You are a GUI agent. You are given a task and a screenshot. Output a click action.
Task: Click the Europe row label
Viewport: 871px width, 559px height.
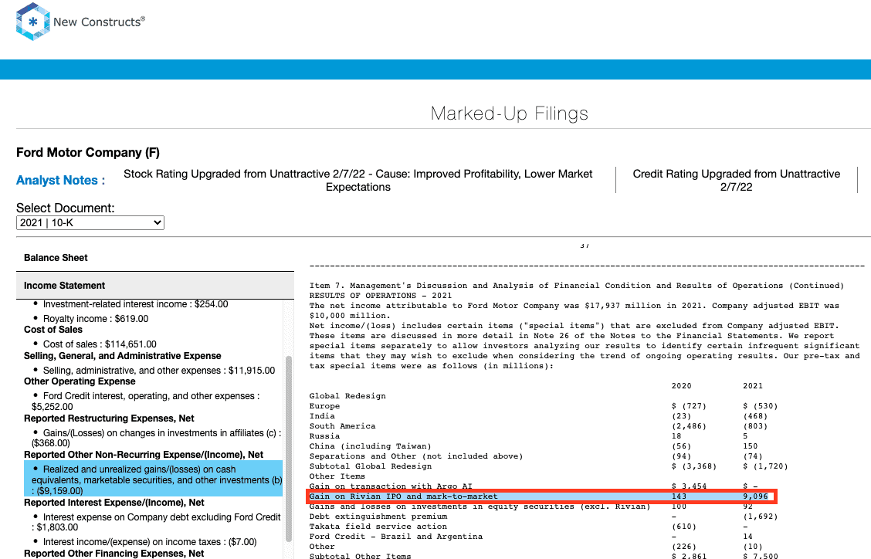pyautogui.click(x=324, y=406)
